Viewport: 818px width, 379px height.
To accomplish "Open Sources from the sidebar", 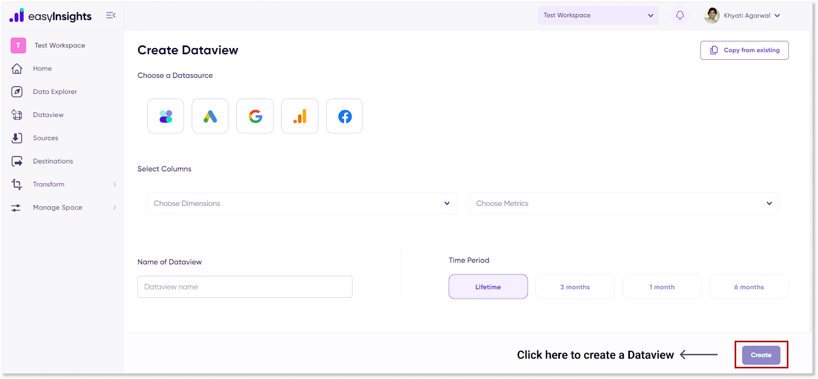I will click(46, 138).
